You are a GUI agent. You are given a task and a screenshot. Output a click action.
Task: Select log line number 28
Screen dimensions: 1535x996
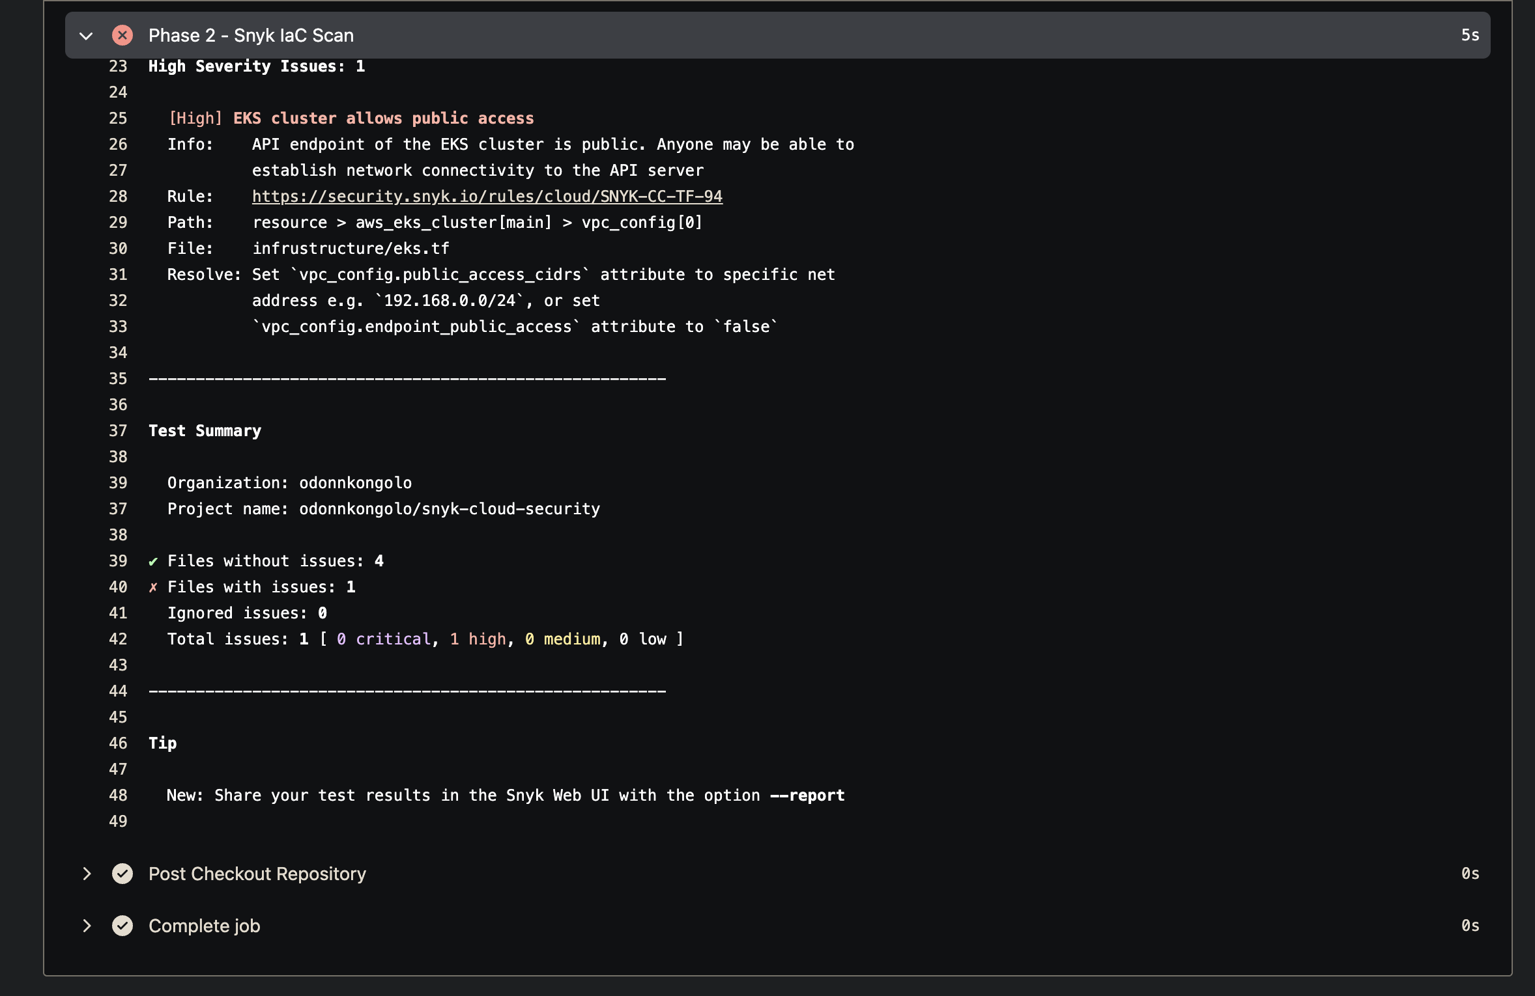(x=118, y=197)
